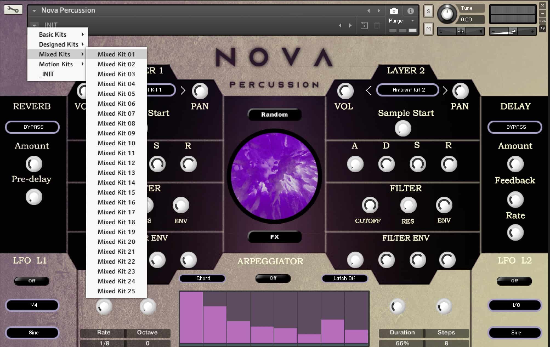The image size is (550, 347).
Task: Click the Layer 2 previous kit arrow
Action: tap(368, 90)
